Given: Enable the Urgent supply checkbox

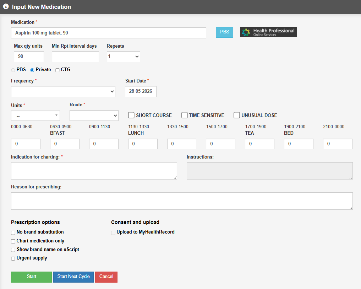Looking at the screenshot, I should coord(13,258).
